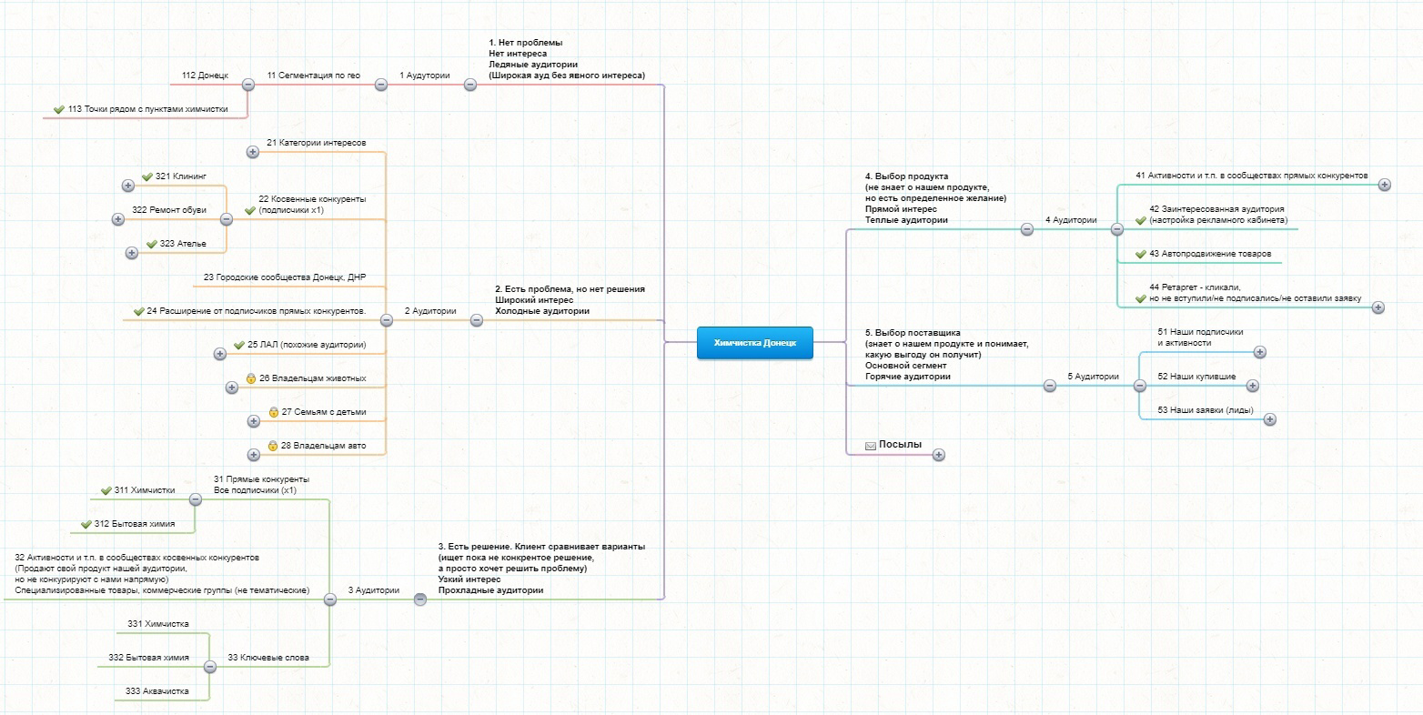Image resolution: width=1423 pixels, height=715 pixels.
Task: Click the green checkmark icon beside 321 Клининг
Action: pos(147,176)
